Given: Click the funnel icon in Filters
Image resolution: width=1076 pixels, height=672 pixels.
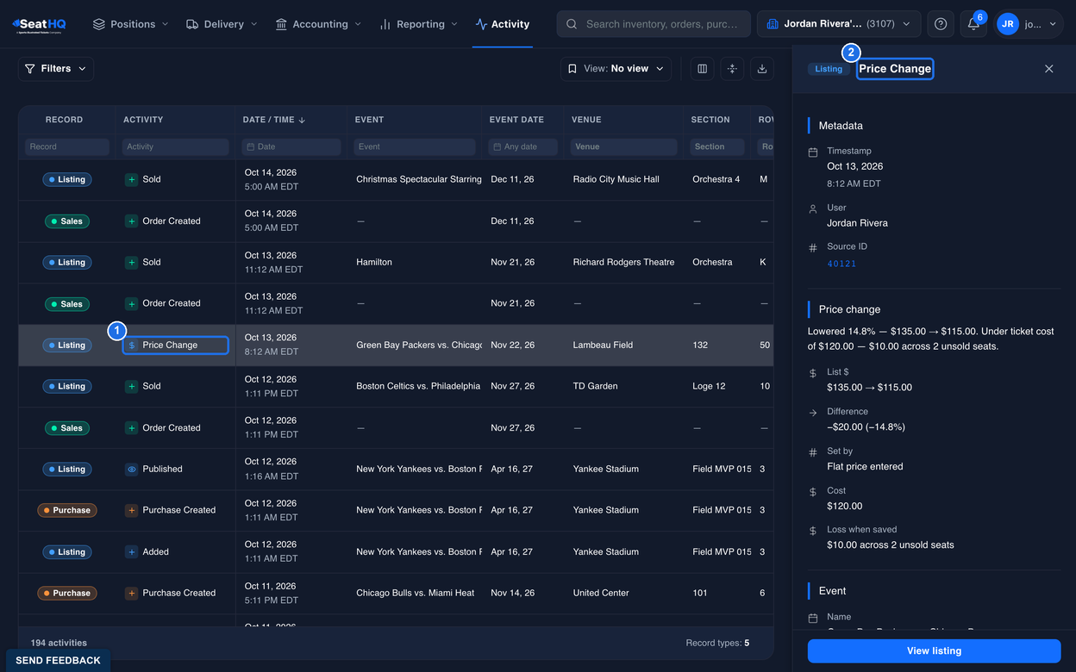Looking at the screenshot, I should click(30, 68).
